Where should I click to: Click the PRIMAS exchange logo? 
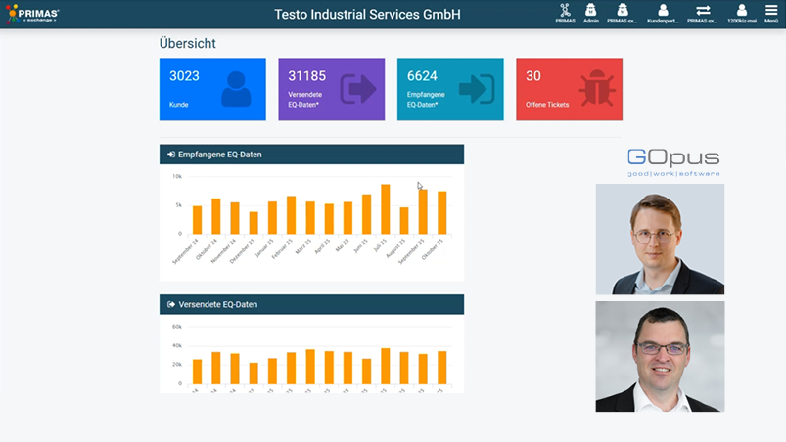[32, 14]
